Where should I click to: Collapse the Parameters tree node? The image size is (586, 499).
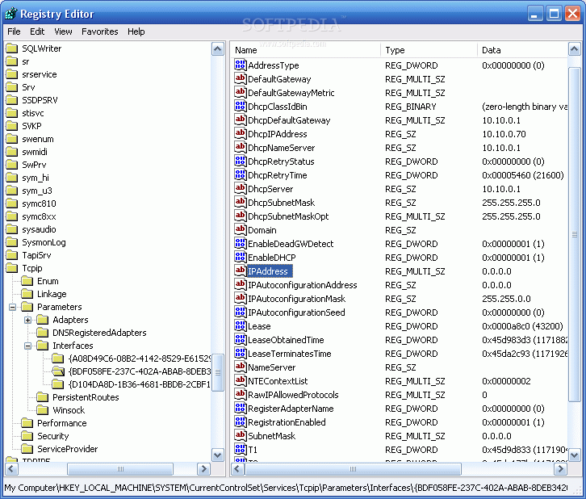[13, 307]
